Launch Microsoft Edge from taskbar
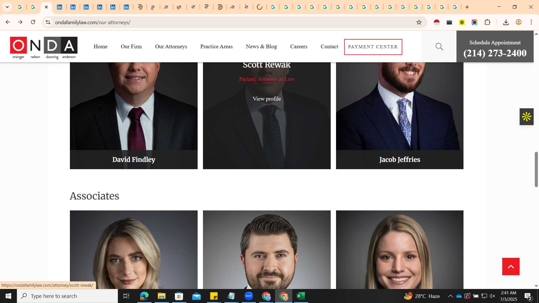 point(144,296)
